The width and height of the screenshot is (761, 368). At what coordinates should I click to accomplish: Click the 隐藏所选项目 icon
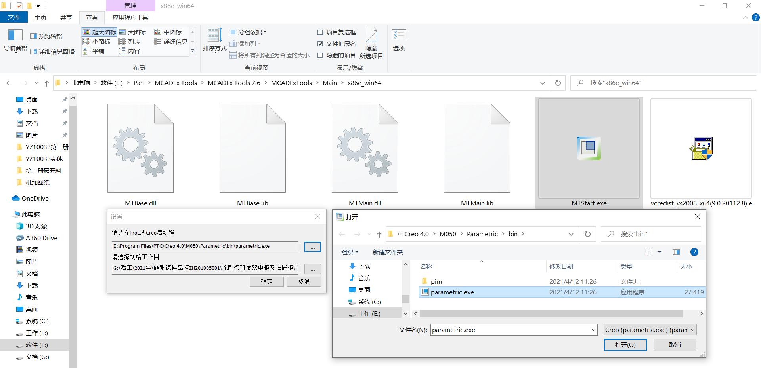point(371,36)
